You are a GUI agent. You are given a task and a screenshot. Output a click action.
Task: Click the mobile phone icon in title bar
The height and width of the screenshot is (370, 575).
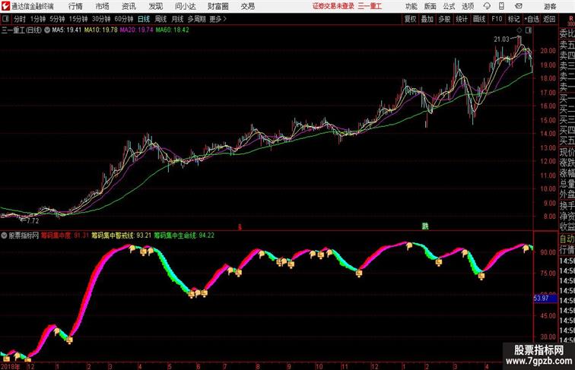[x=501, y=6]
